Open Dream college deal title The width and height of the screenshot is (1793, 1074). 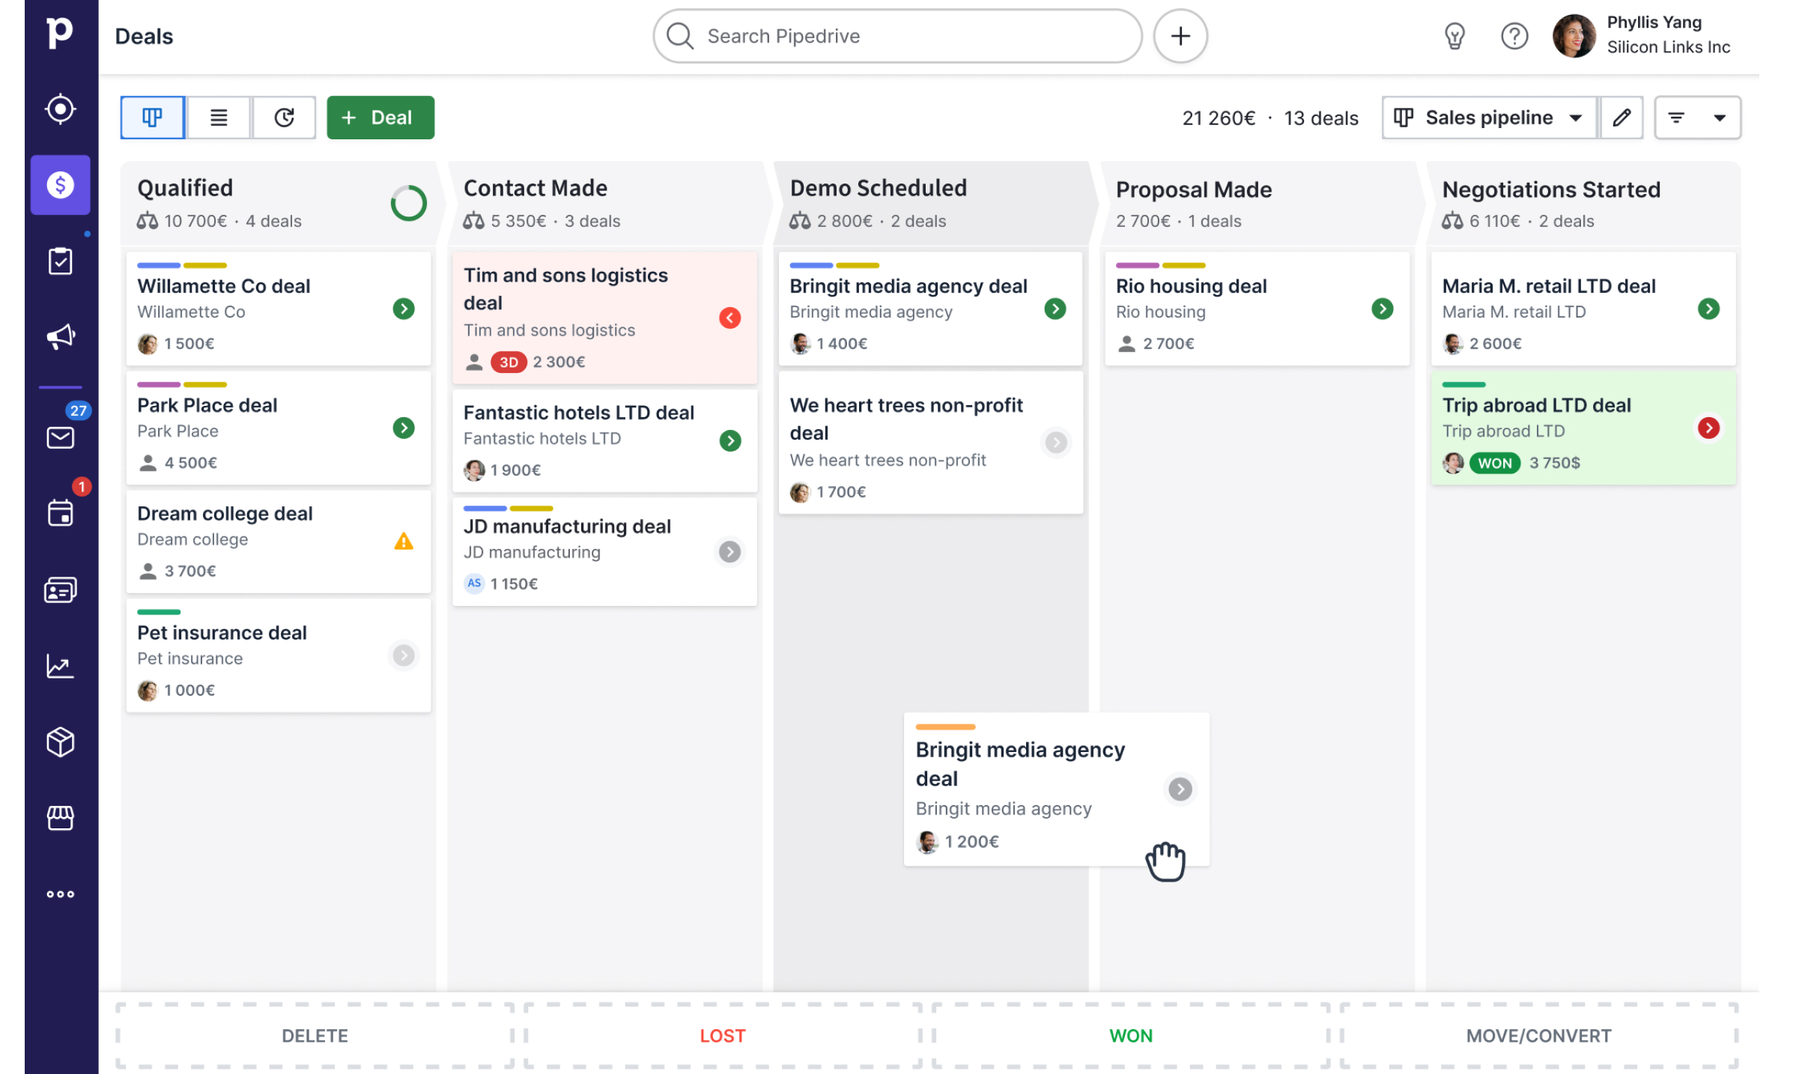pos(225,514)
